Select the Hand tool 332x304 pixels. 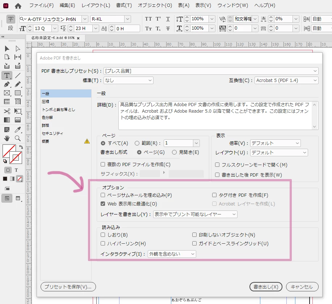click(x=7, y=138)
